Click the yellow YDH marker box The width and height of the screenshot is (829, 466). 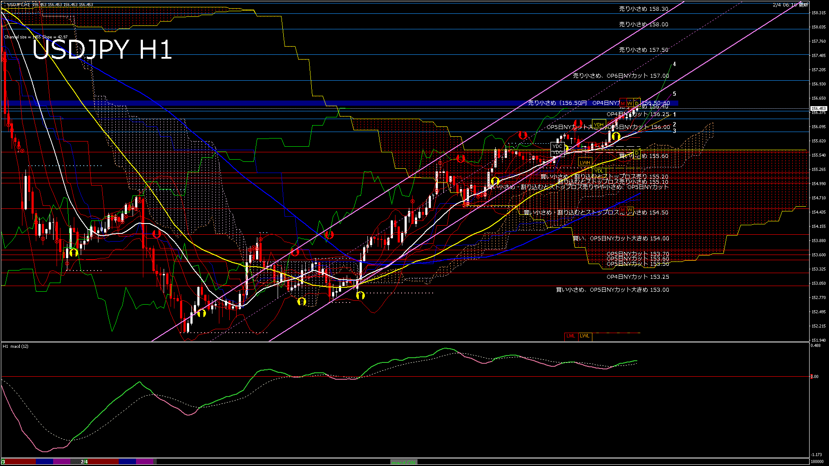(x=598, y=125)
